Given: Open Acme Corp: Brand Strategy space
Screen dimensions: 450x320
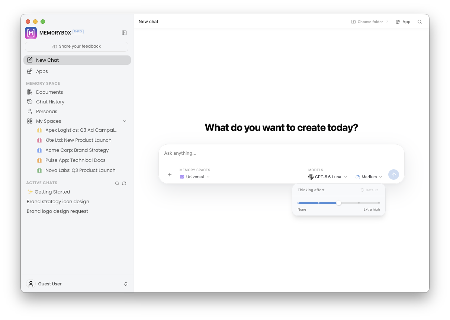Looking at the screenshot, I should 77,150.
